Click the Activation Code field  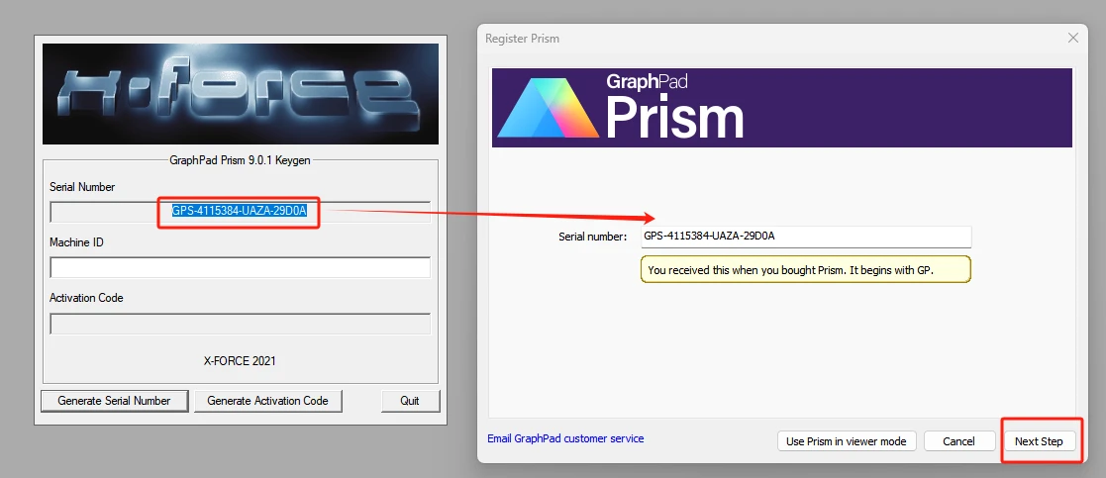pos(240,323)
